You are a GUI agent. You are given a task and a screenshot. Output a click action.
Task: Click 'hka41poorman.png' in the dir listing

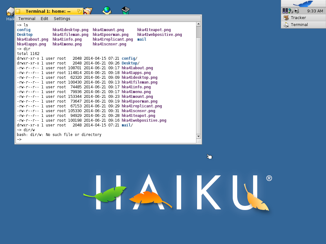[x=139, y=101]
